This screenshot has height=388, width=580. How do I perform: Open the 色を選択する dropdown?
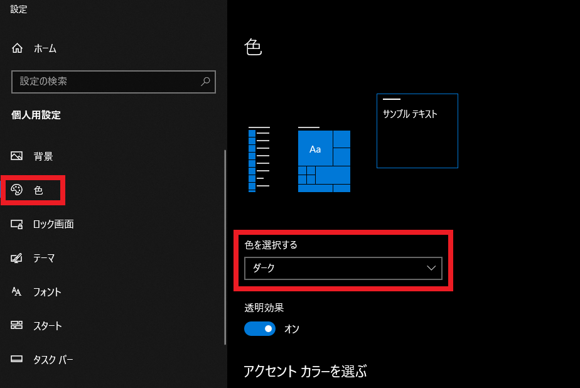click(x=343, y=268)
